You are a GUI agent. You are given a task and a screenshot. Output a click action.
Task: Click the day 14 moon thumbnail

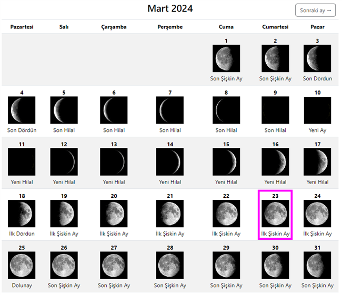tap(170, 162)
